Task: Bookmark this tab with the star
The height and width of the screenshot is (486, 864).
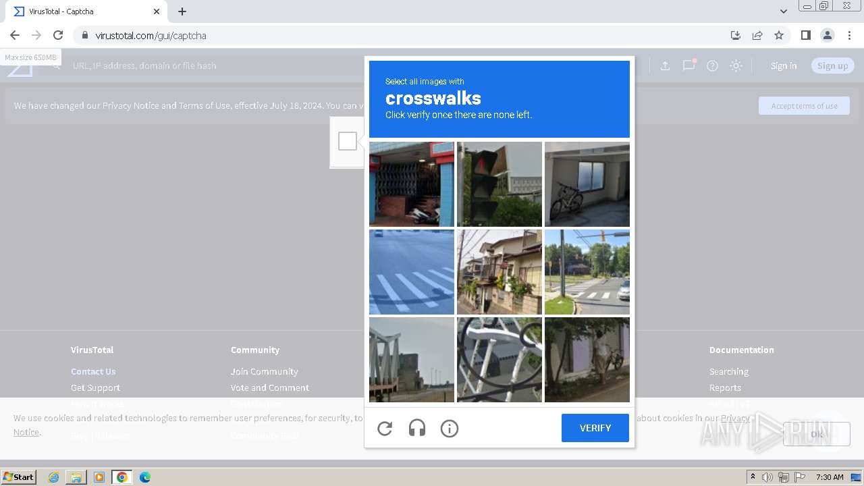Action: point(779,35)
